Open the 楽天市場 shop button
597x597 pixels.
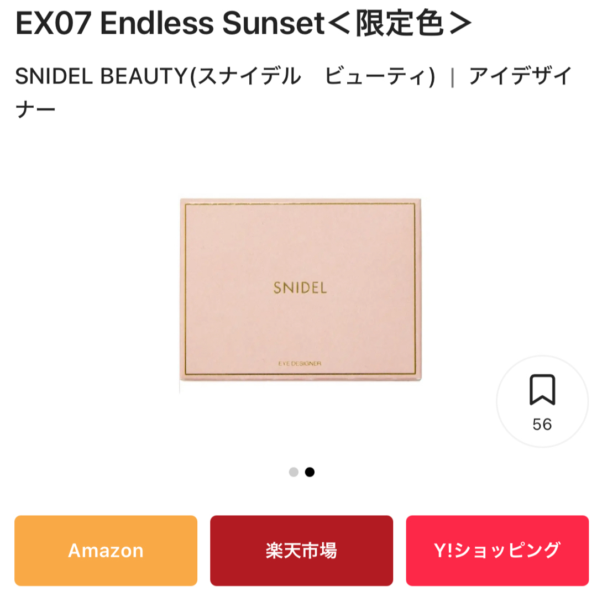302,551
